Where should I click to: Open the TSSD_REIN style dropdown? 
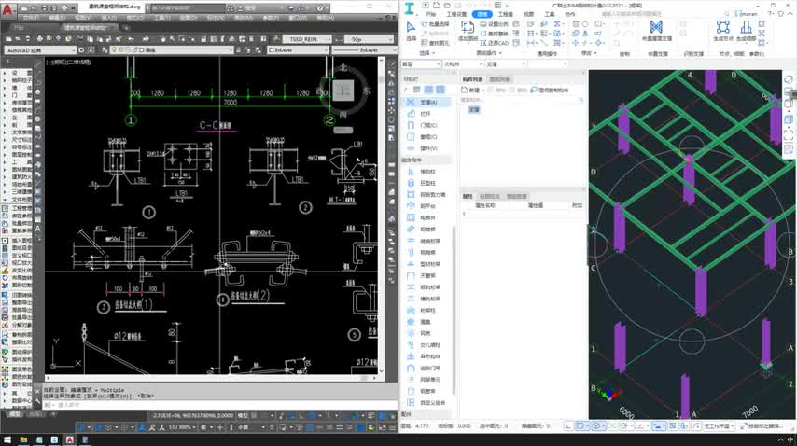click(x=307, y=39)
